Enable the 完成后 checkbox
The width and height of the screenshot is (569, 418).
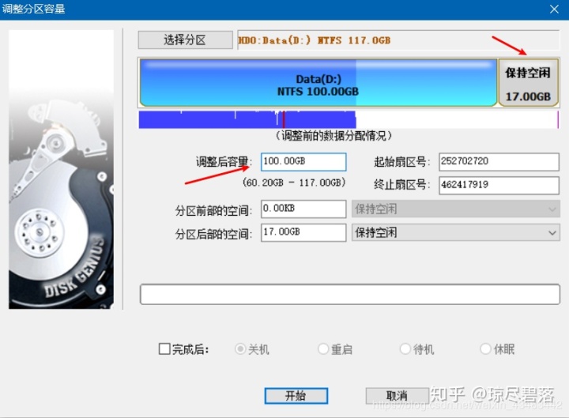(164, 349)
